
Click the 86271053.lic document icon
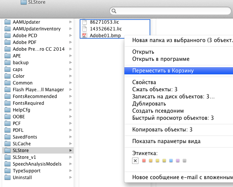tap(85, 22)
